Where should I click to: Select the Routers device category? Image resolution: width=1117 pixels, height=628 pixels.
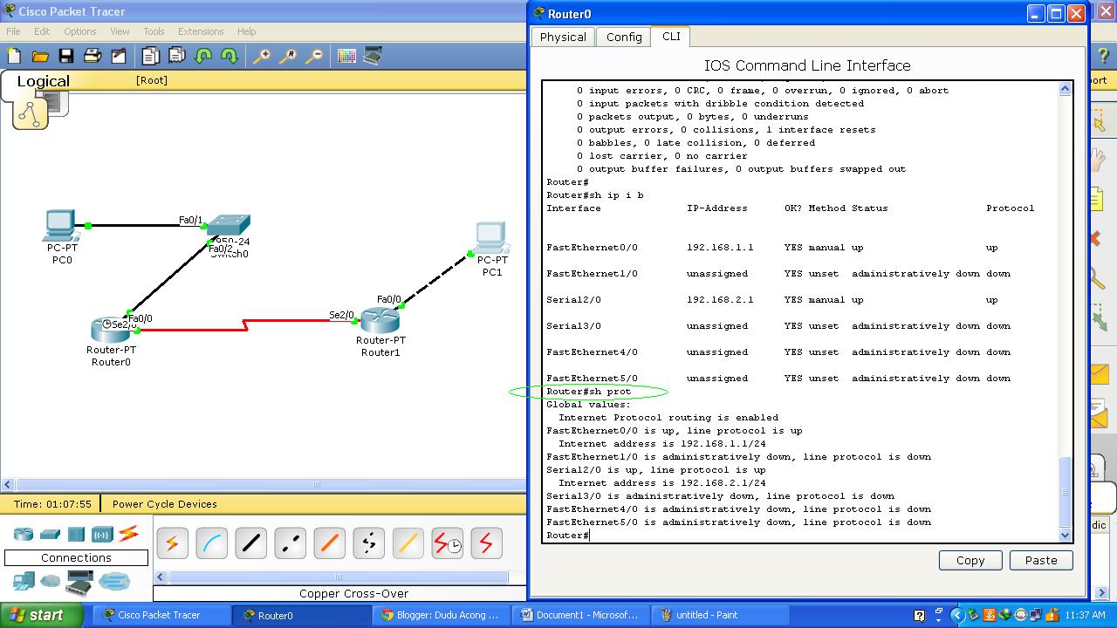[x=24, y=534]
